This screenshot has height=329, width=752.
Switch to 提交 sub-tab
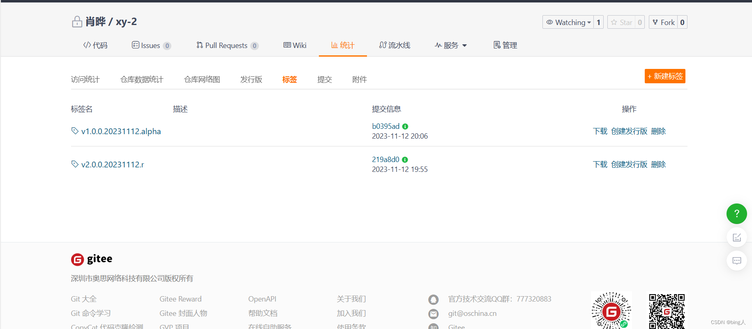pyautogui.click(x=325, y=79)
